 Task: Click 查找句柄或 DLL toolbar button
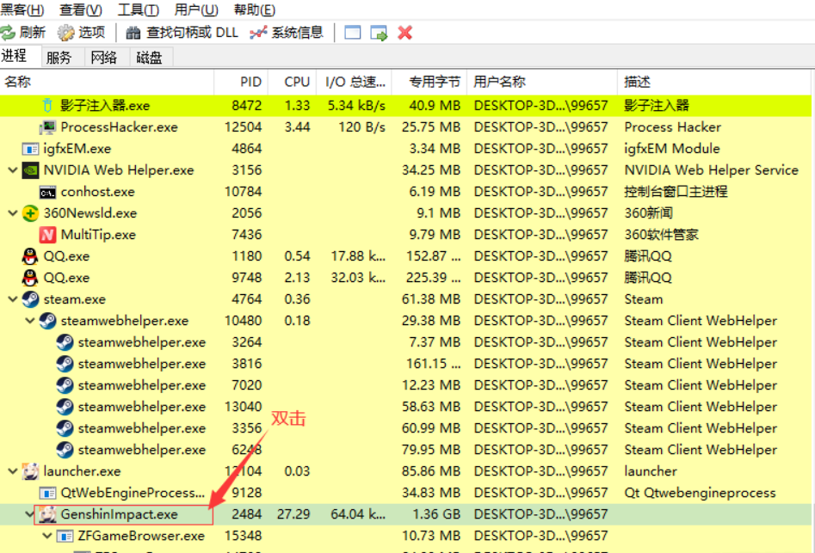(182, 33)
